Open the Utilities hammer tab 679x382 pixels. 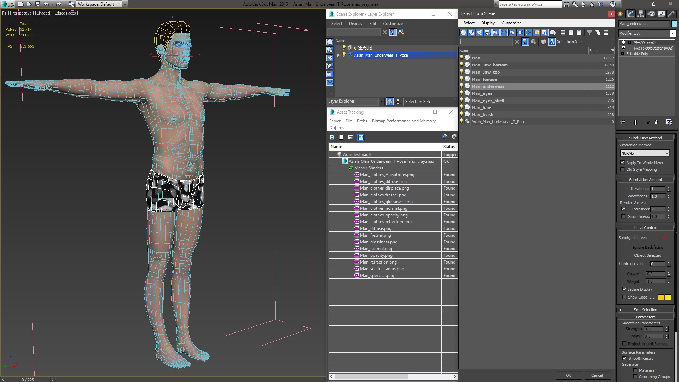coord(671,14)
